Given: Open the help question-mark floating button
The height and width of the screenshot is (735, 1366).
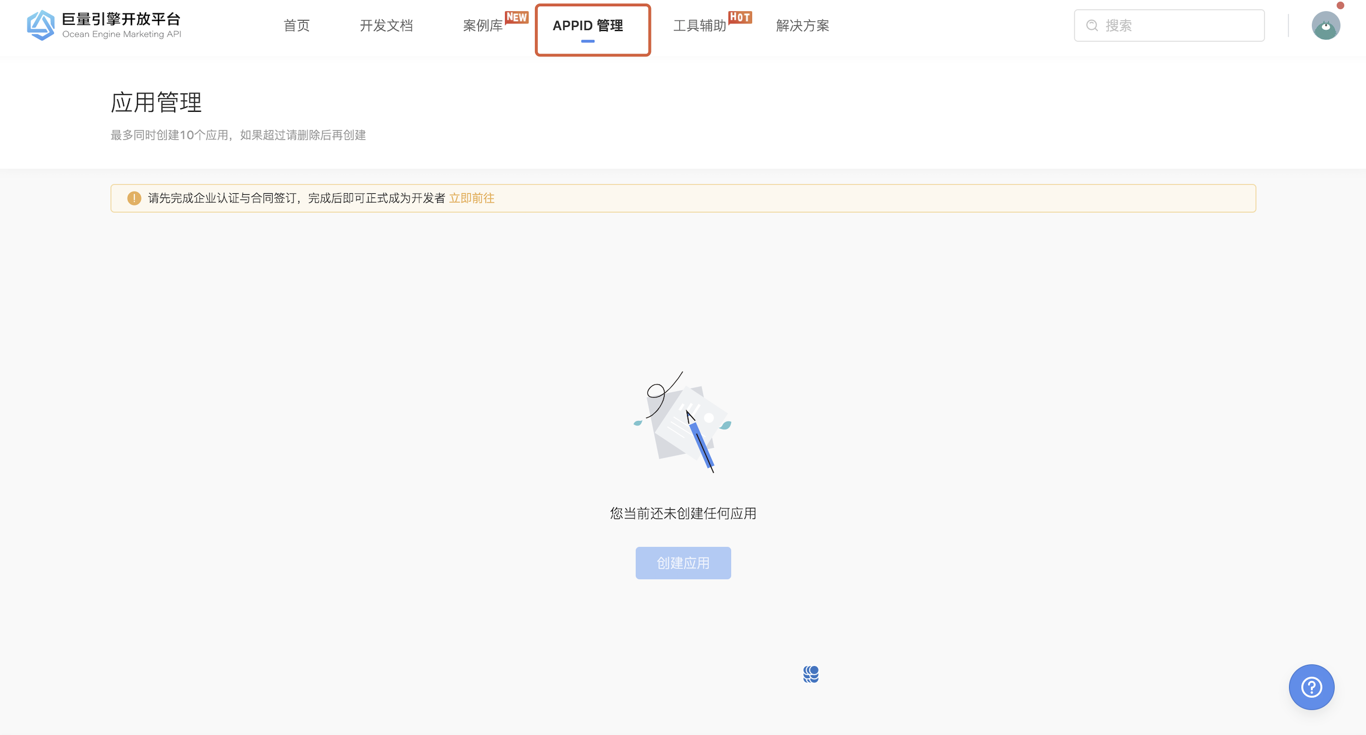Looking at the screenshot, I should pyautogui.click(x=1311, y=687).
